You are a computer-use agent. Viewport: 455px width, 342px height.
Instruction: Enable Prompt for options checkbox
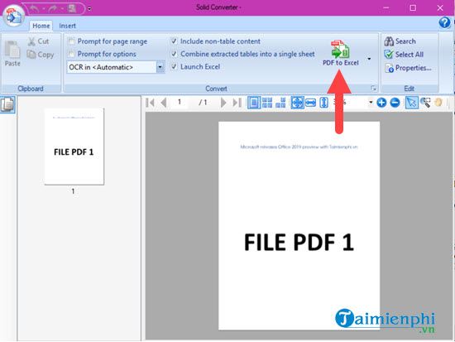coord(71,54)
